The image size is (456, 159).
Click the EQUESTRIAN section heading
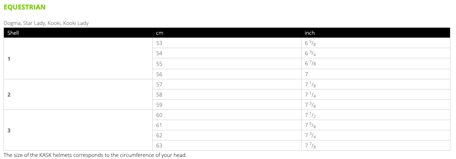point(24,7)
